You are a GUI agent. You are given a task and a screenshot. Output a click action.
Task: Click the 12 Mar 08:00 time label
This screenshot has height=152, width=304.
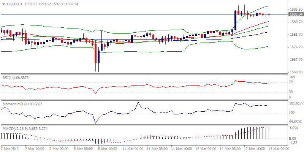[229, 148]
